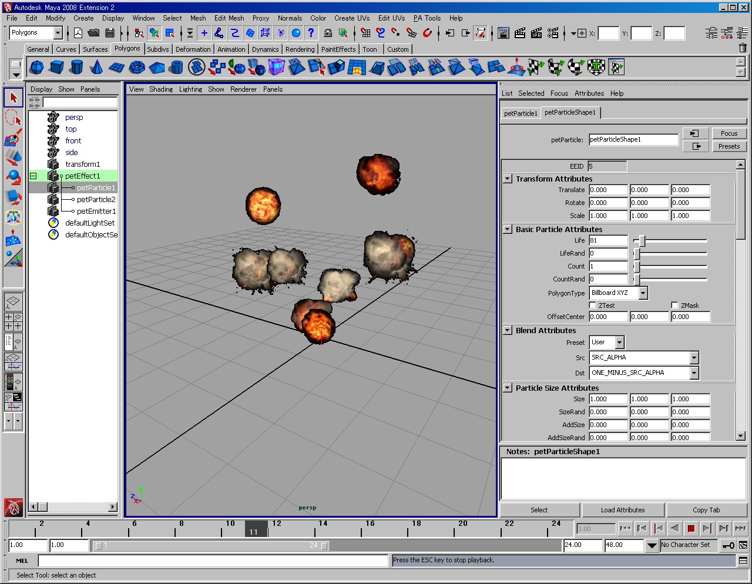Click the polygon torus shelf icon

coord(136,68)
